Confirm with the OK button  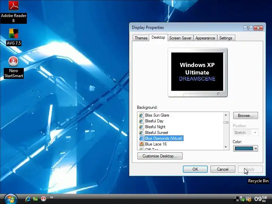(x=195, y=169)
